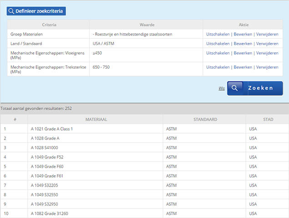Click Bewerken for Land / Standaard
289x218 pixels.
coord(243,44)
